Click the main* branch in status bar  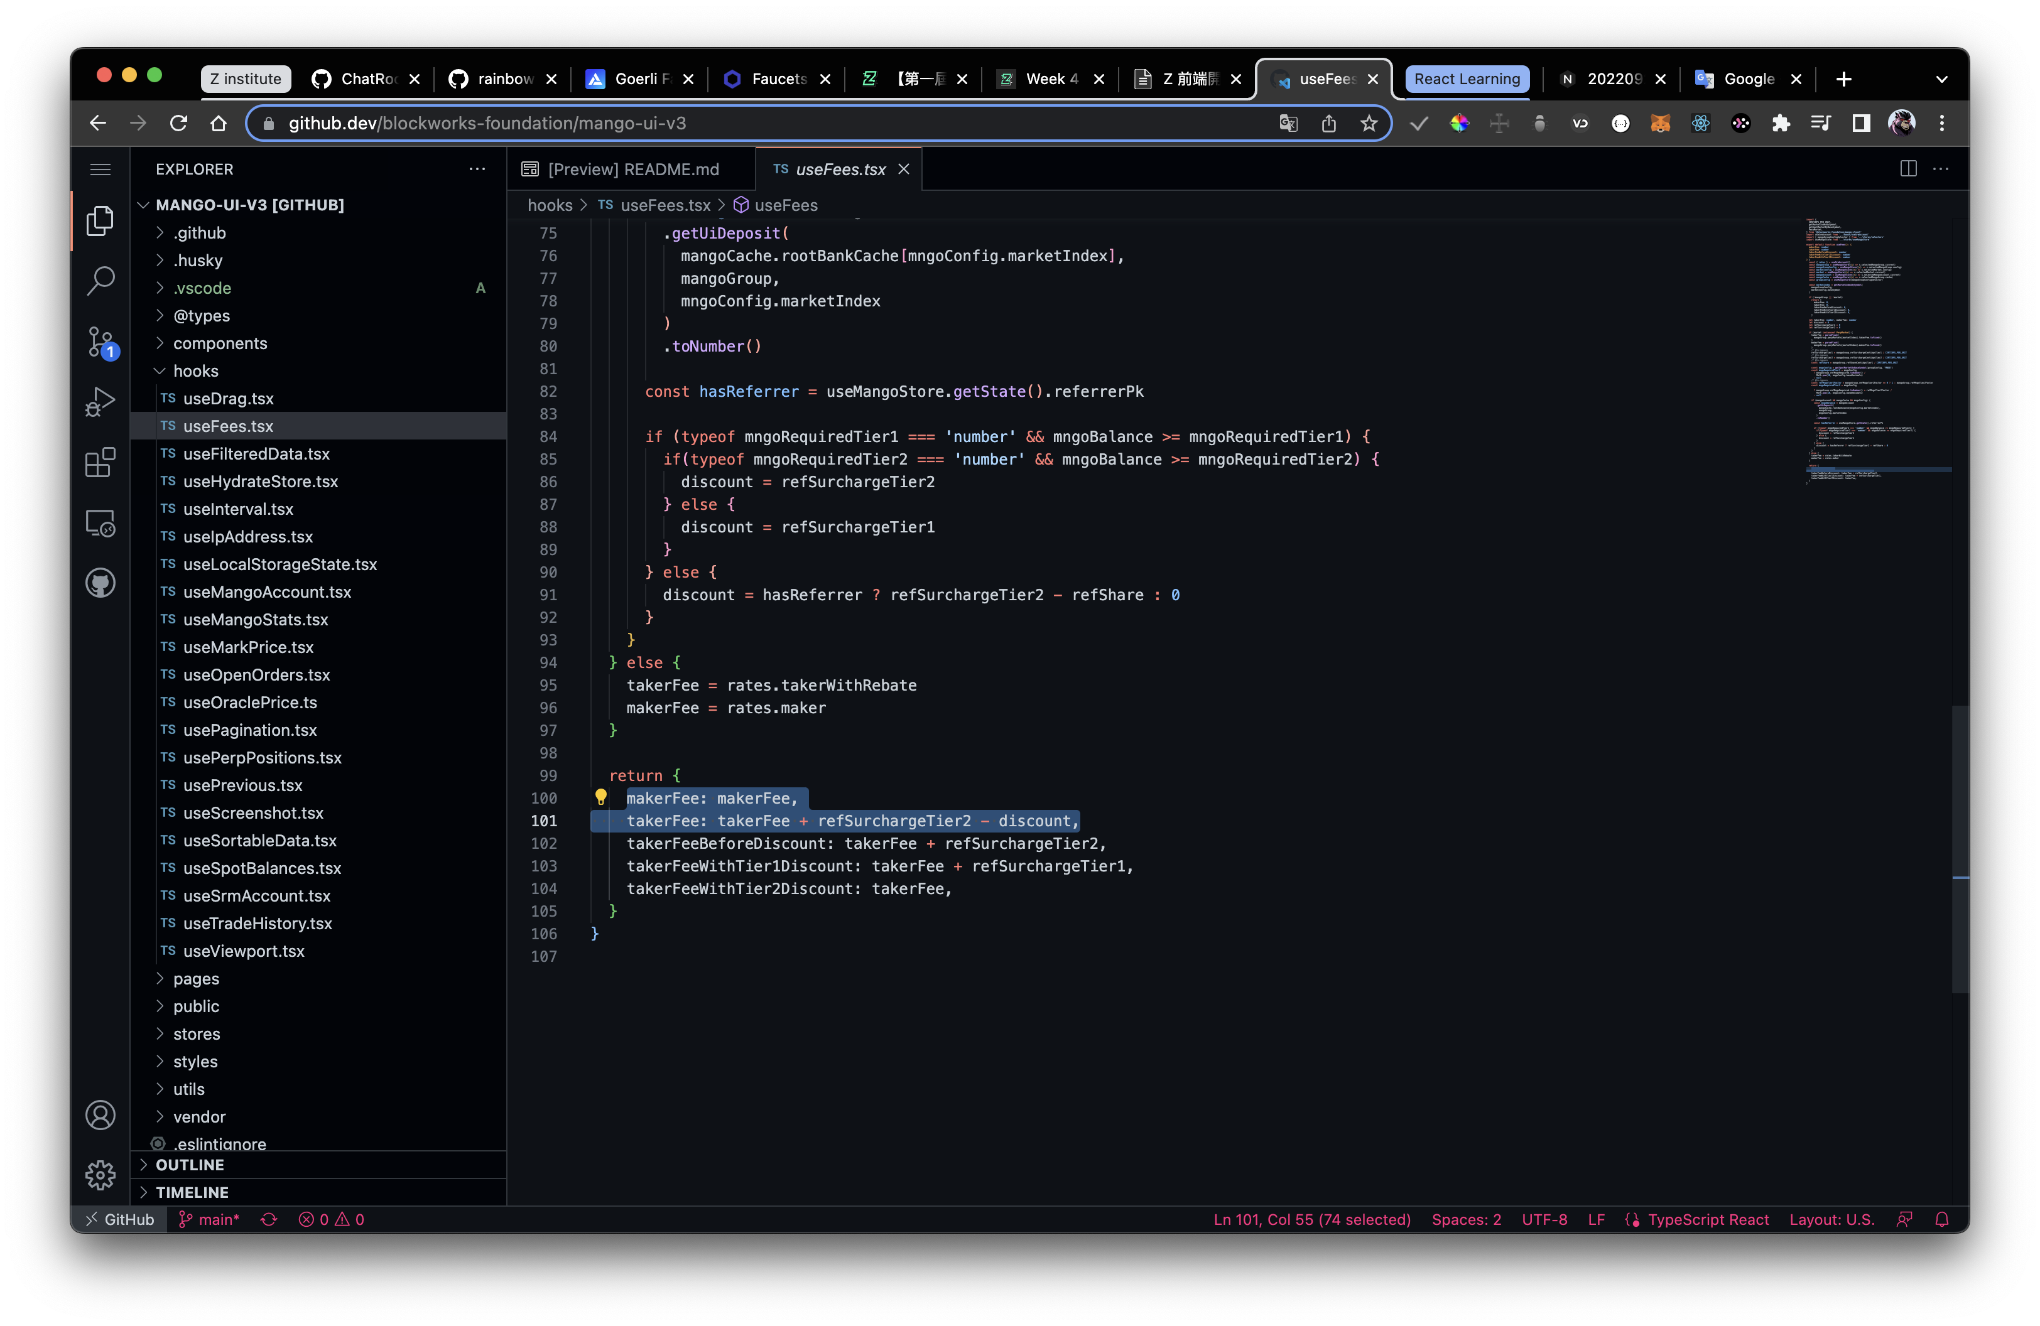[210, 1219]
